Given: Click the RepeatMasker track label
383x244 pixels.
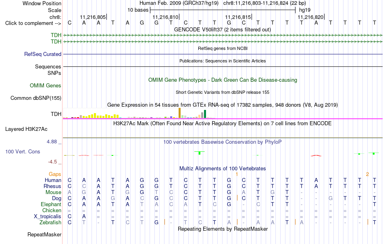Looking at the screenshot, I should [44, 234].
